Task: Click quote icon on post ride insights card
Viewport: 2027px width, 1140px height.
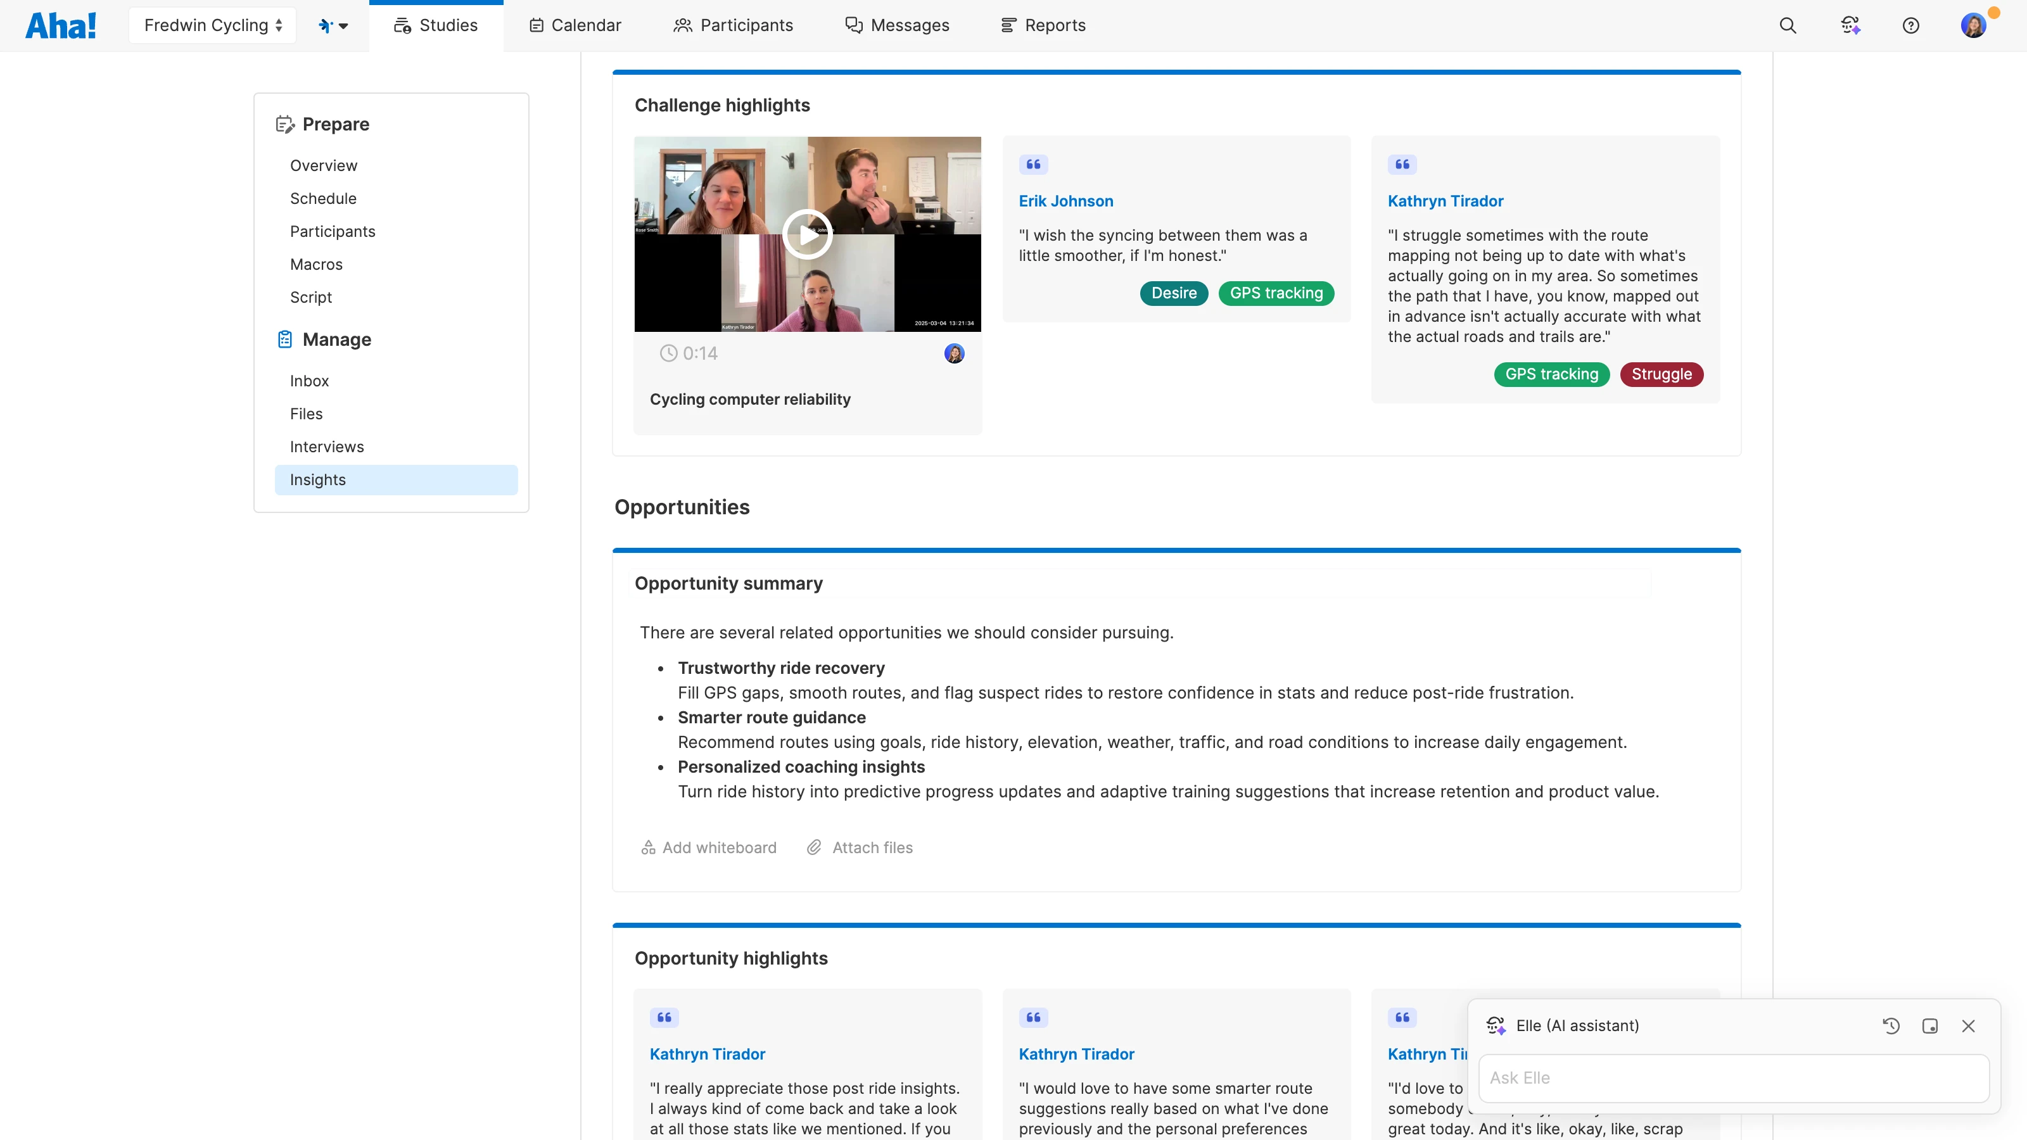Action: (x=664, y=1016)
